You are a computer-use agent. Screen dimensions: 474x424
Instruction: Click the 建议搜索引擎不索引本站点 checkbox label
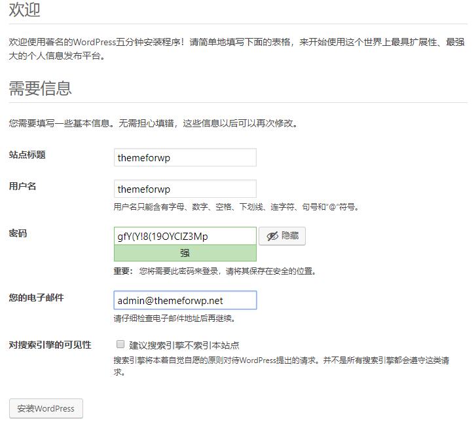point(184,345)
